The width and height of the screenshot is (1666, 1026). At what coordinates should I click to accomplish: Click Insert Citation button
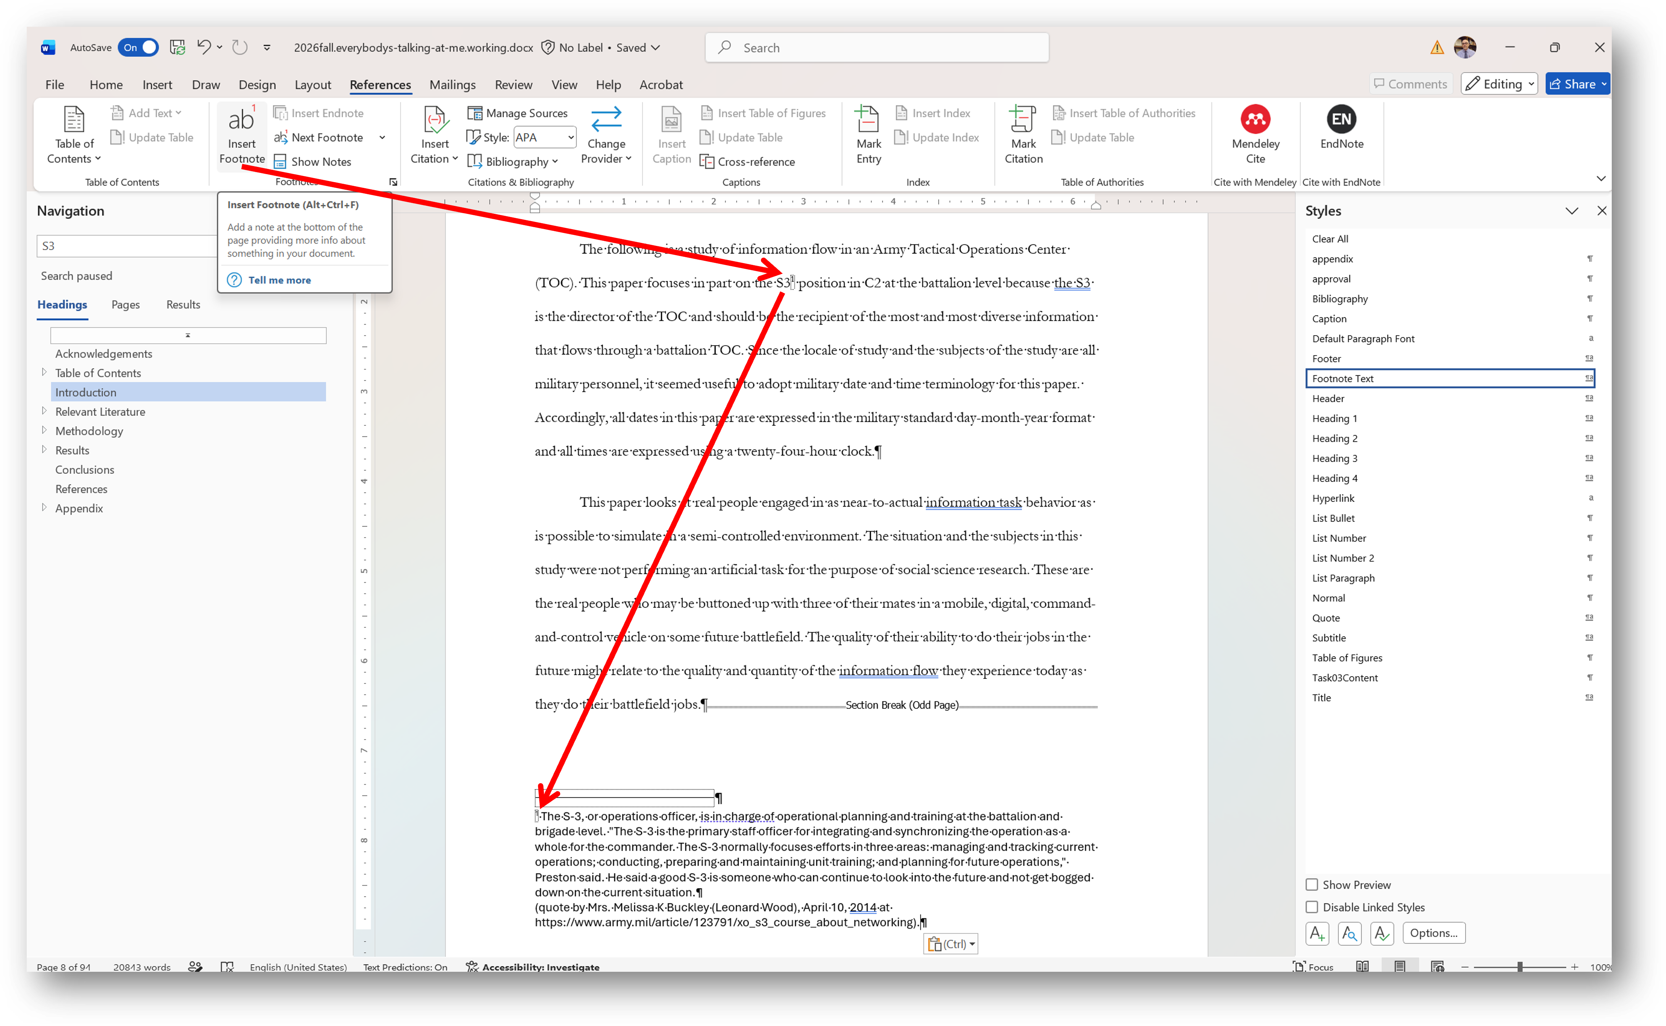pos(434,135)
